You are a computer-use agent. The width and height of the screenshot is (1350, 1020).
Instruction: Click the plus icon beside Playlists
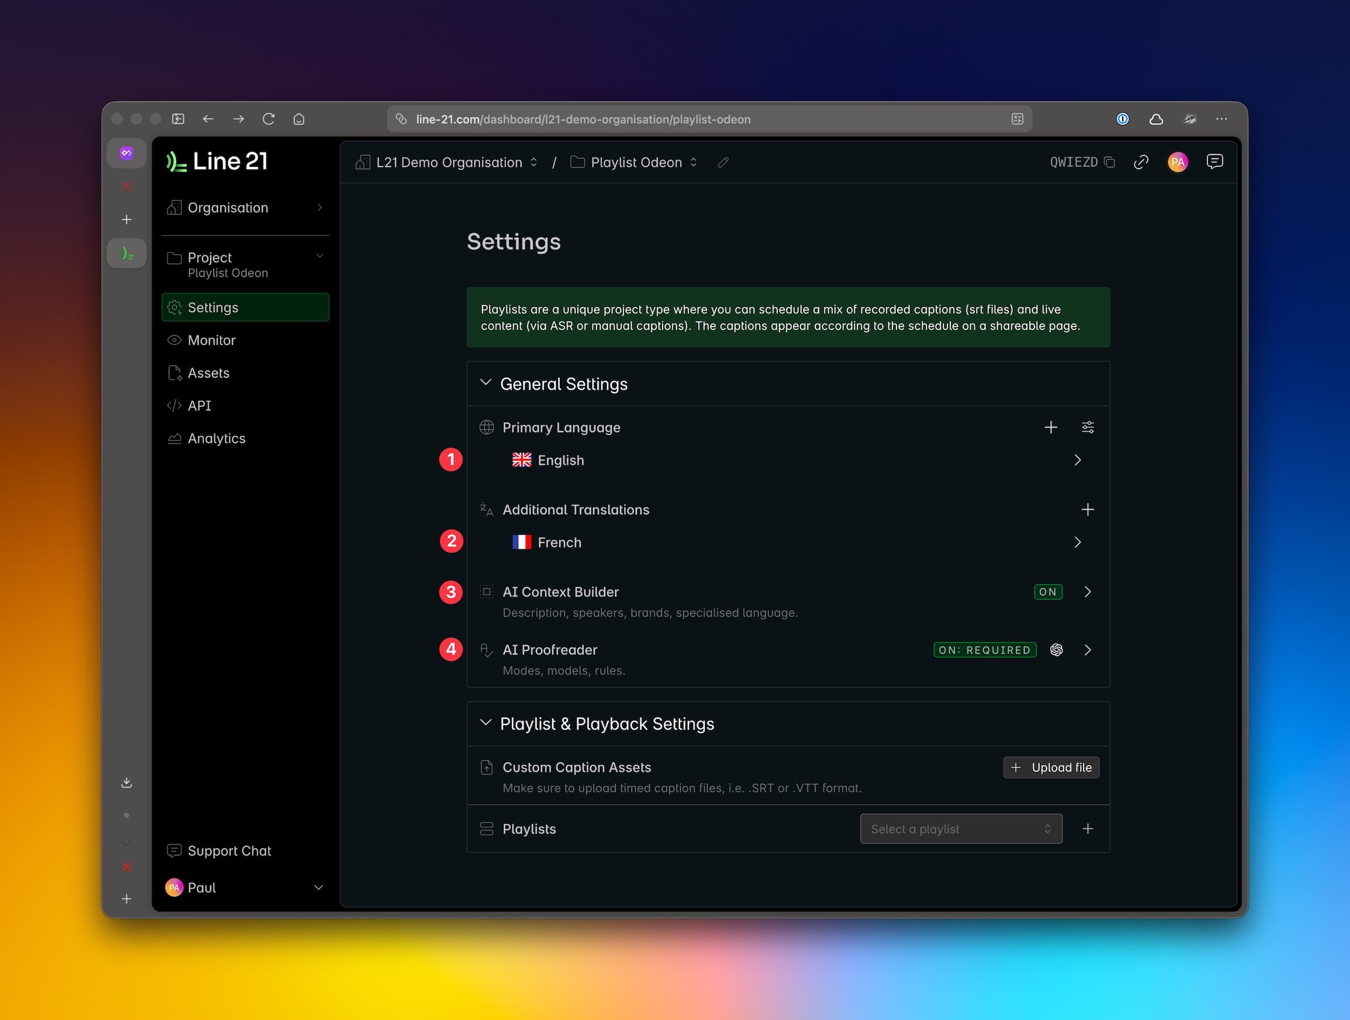click(x=1088, y=829)
